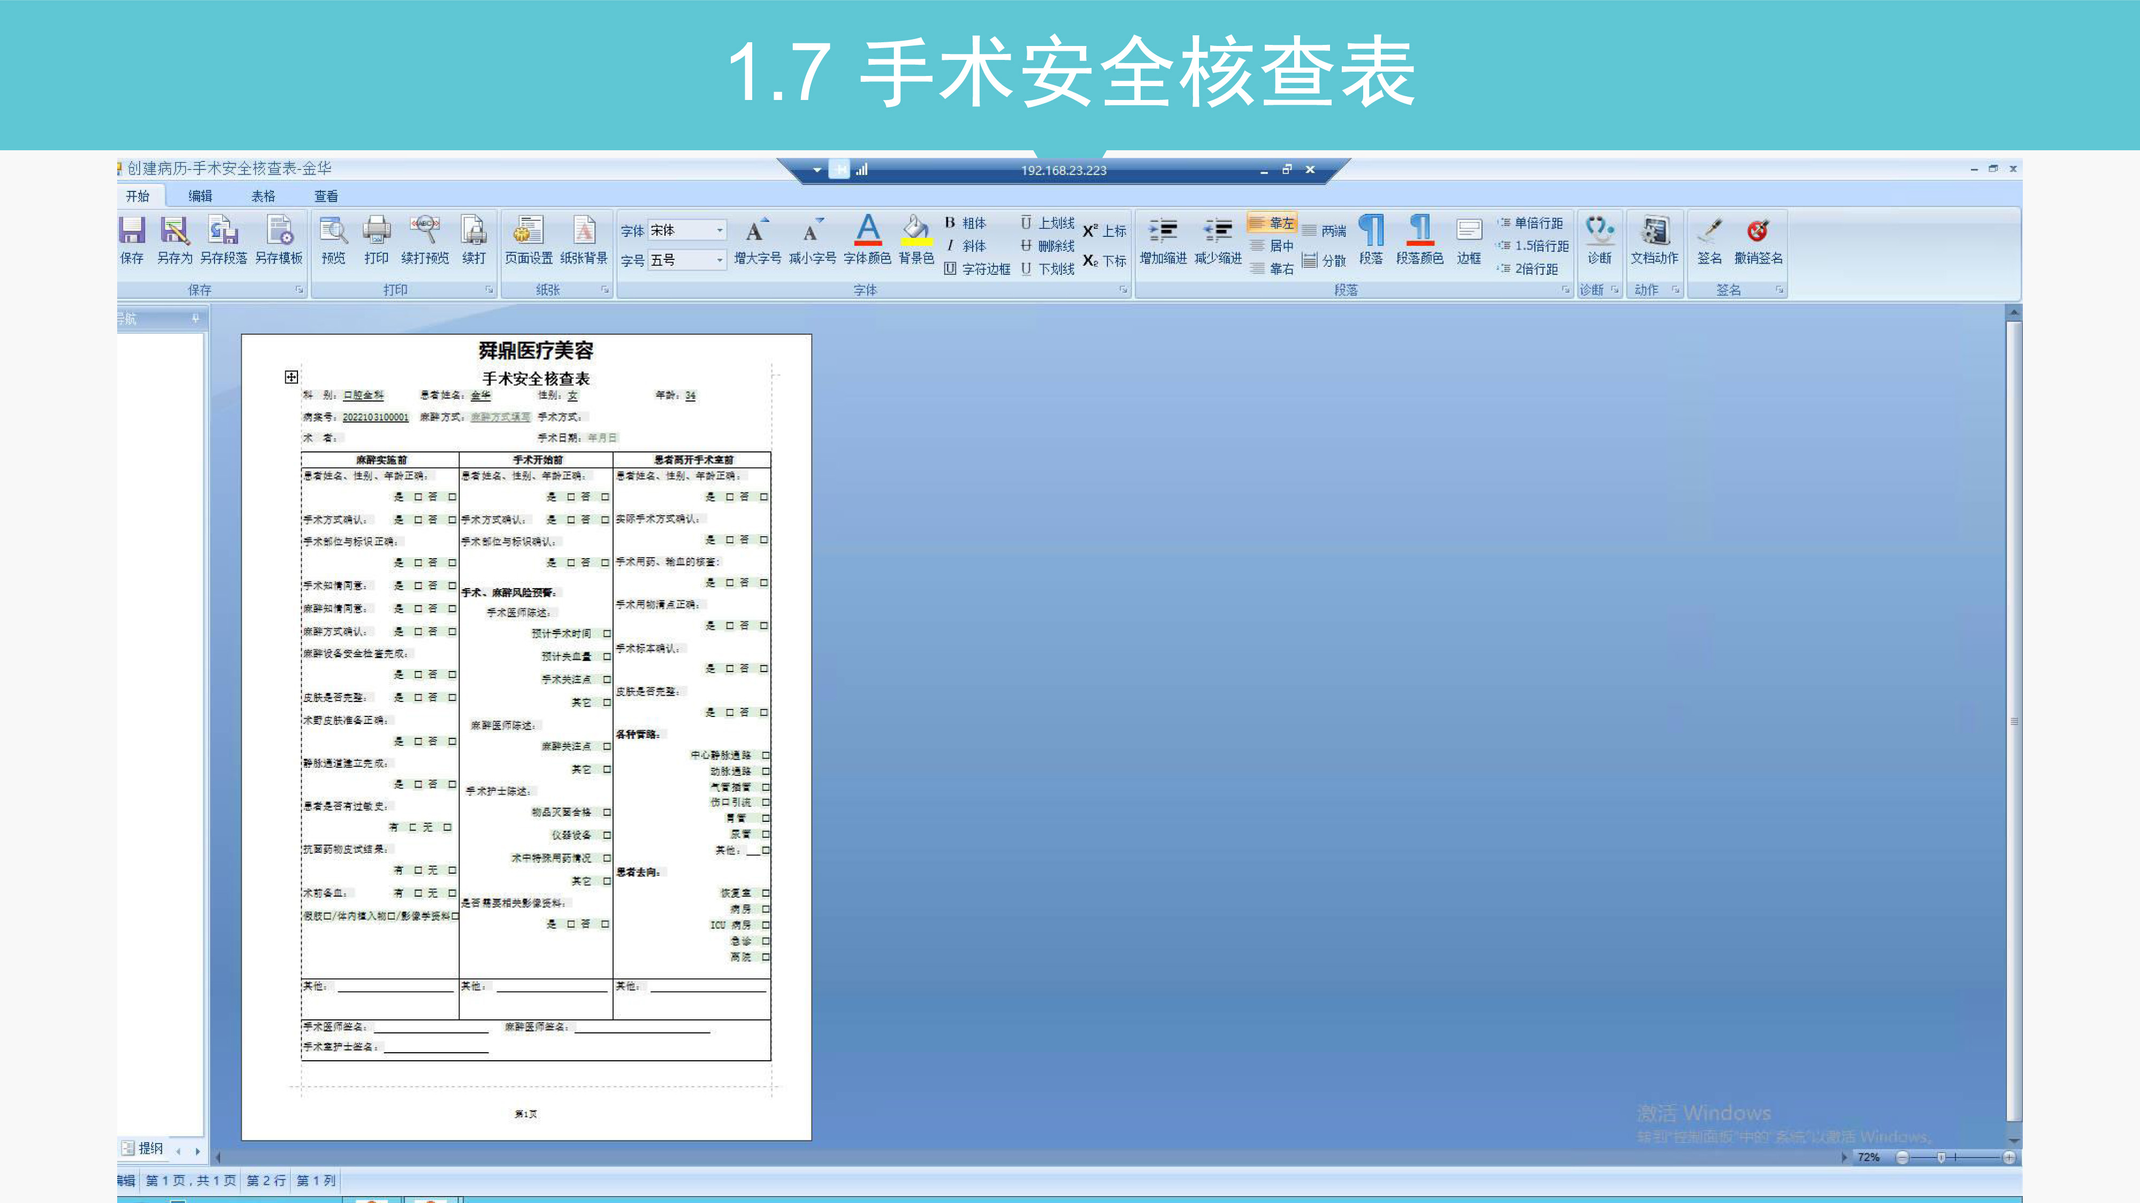Tick the 气管插管 checkbox

tap(765, 787)
